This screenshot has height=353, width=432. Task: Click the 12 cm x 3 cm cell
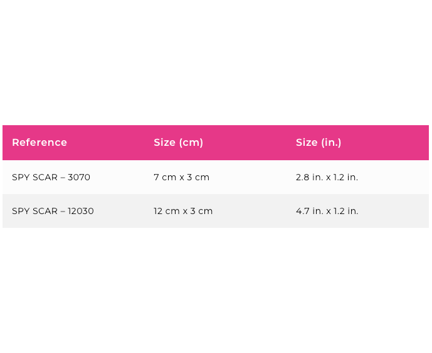[183, 211]
